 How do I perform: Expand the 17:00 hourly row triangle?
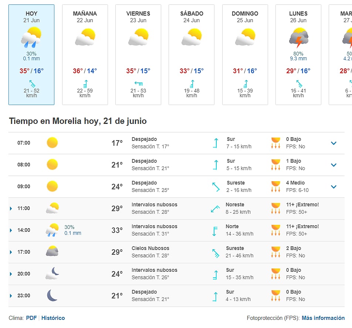[11, 252]
